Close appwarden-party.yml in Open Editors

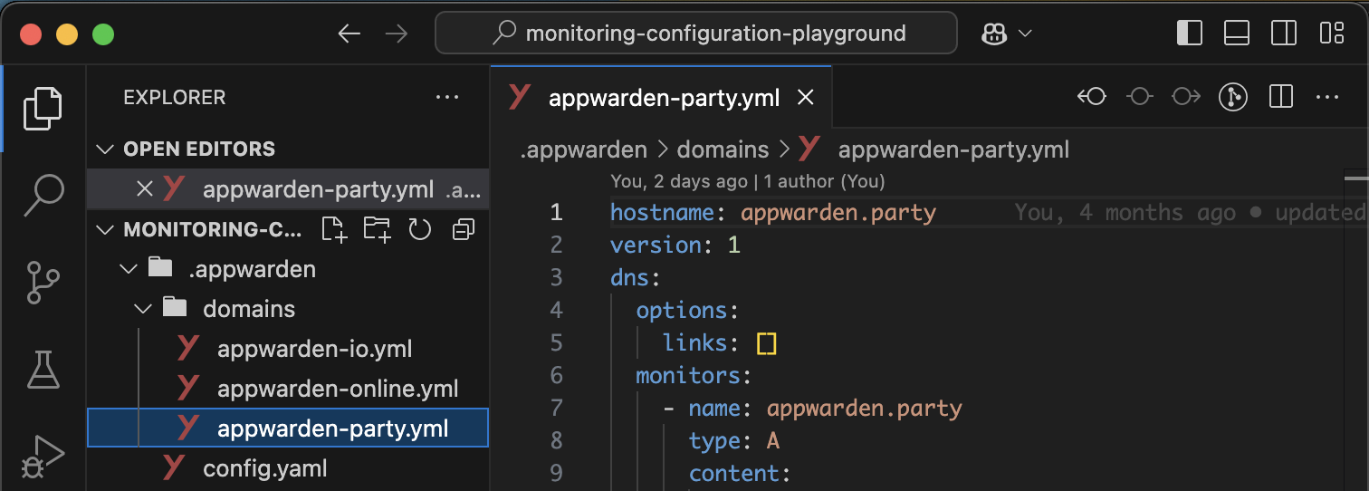pos(144,188)
